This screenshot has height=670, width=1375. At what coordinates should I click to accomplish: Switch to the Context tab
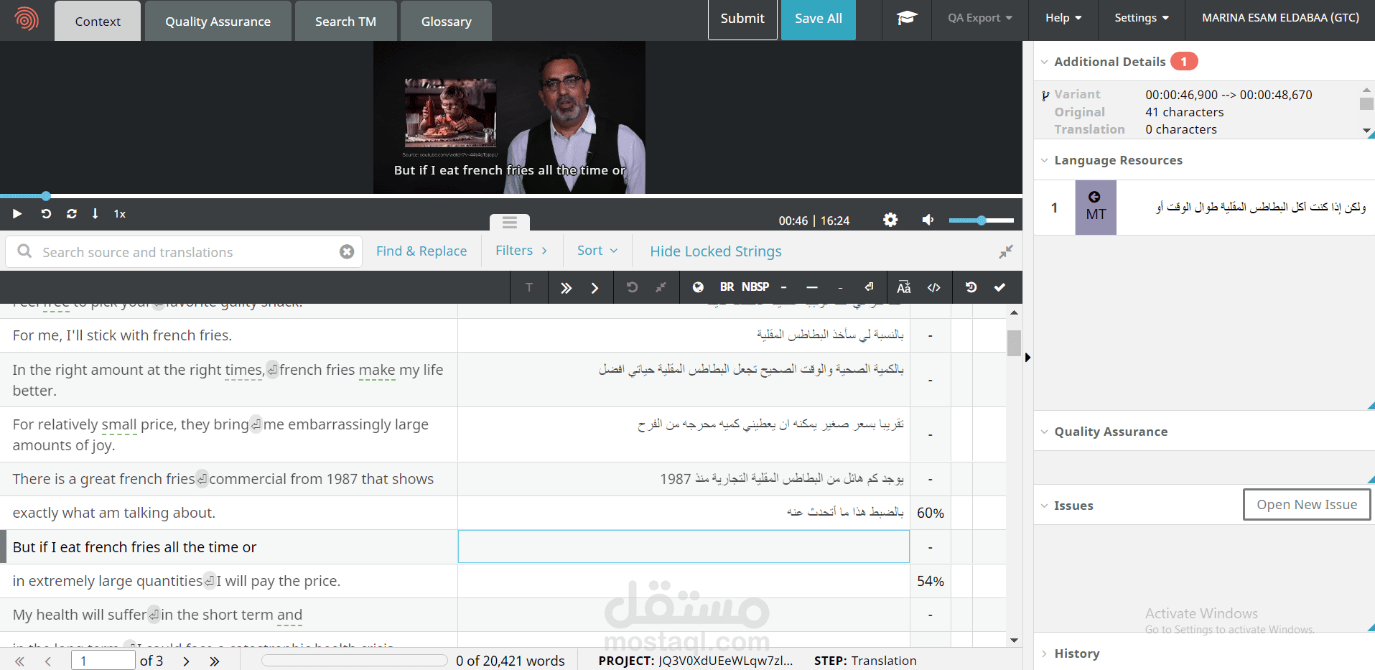(98, 21)
